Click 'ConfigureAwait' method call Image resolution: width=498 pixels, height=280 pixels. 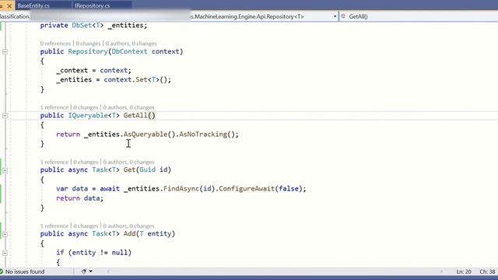click(x=247, y=188)
